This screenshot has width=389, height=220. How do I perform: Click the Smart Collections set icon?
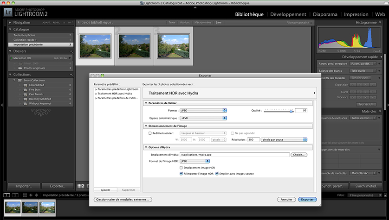tap(20, 81)
